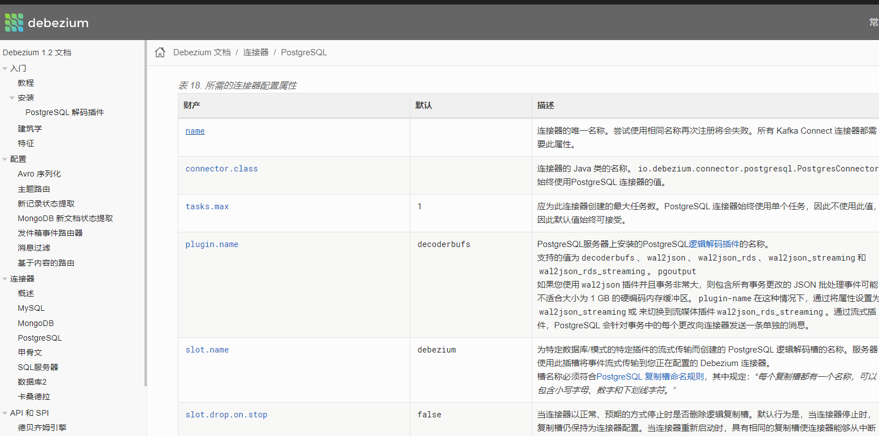This screenshot has width=879, height=436.
Task: Open 消息过滤 sidebar item
Action: 34,248
